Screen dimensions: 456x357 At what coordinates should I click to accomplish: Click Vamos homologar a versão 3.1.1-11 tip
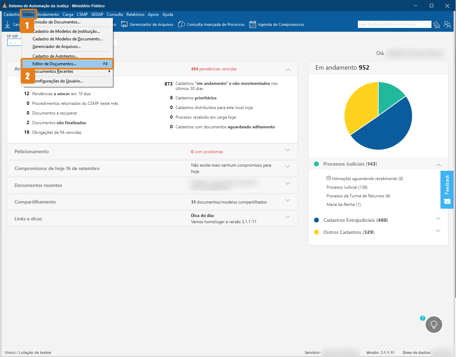[224, 222]
